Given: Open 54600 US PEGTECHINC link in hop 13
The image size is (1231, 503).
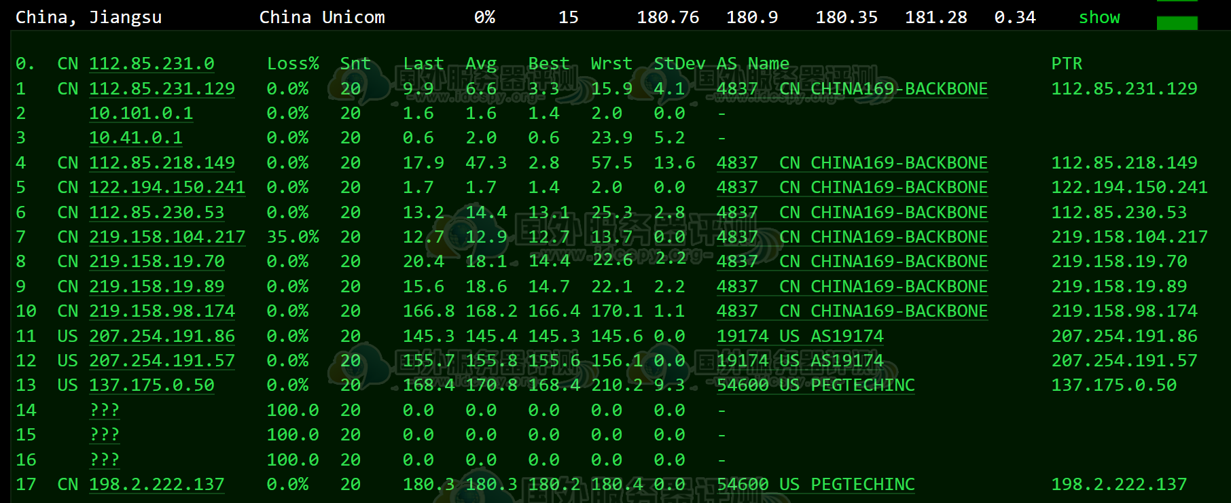Looking at the screenshot, I should [816, 385].
